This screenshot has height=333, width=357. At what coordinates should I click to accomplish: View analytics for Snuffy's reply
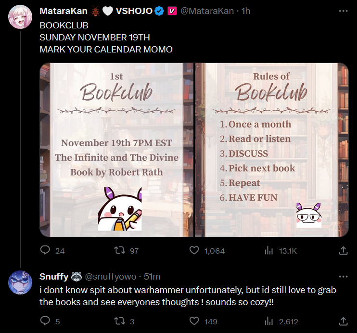pyautogui.click(x=269, y=321)
